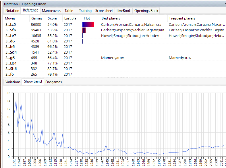Screen dimensions: 226x168
Task: Select the 3...Sh6 move row
Action: point(11,69)
